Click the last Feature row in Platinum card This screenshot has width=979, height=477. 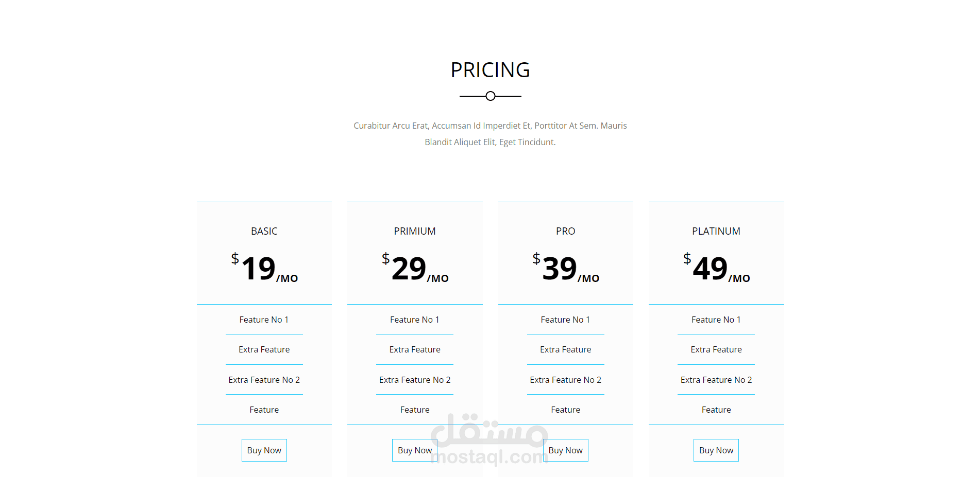pyautogui.click(x=716, y=410)
